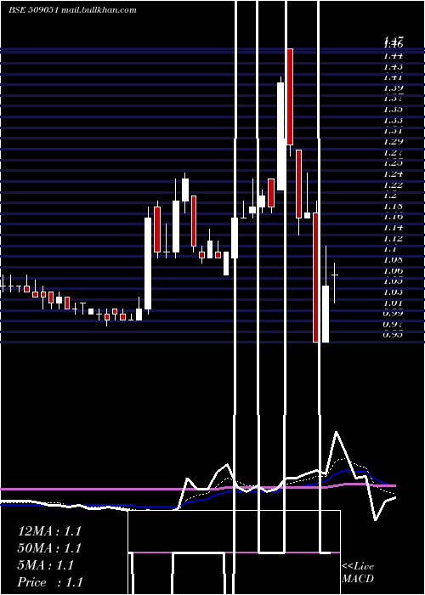This screenshot has width=425, height=595.
Task: Click the 1.16 price axis label
Action: [x=394, y=217]
